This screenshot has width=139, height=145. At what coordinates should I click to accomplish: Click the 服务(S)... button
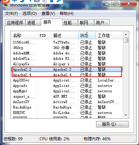[x=112, y=124]
